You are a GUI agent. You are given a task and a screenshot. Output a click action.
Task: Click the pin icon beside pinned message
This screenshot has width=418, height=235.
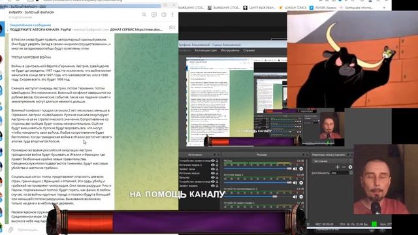pyautogui.click(x=172, y=27)
